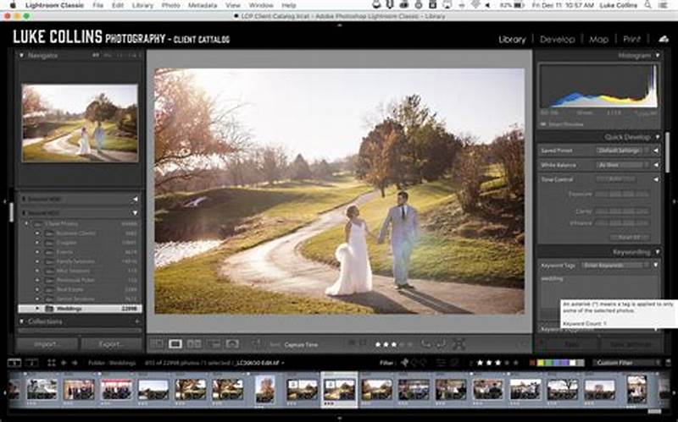The width and height of the screenshot is (678, 422).
Task: Open macOS Apple menu
Action: [x=13, y=5]
